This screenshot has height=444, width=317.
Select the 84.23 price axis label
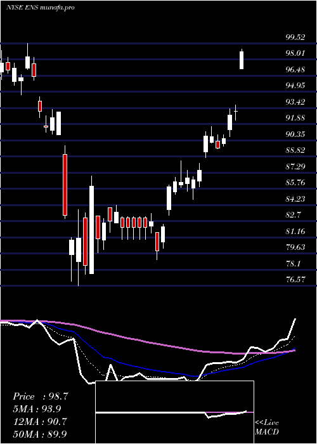pyautogui.click(x=295, y=199)
